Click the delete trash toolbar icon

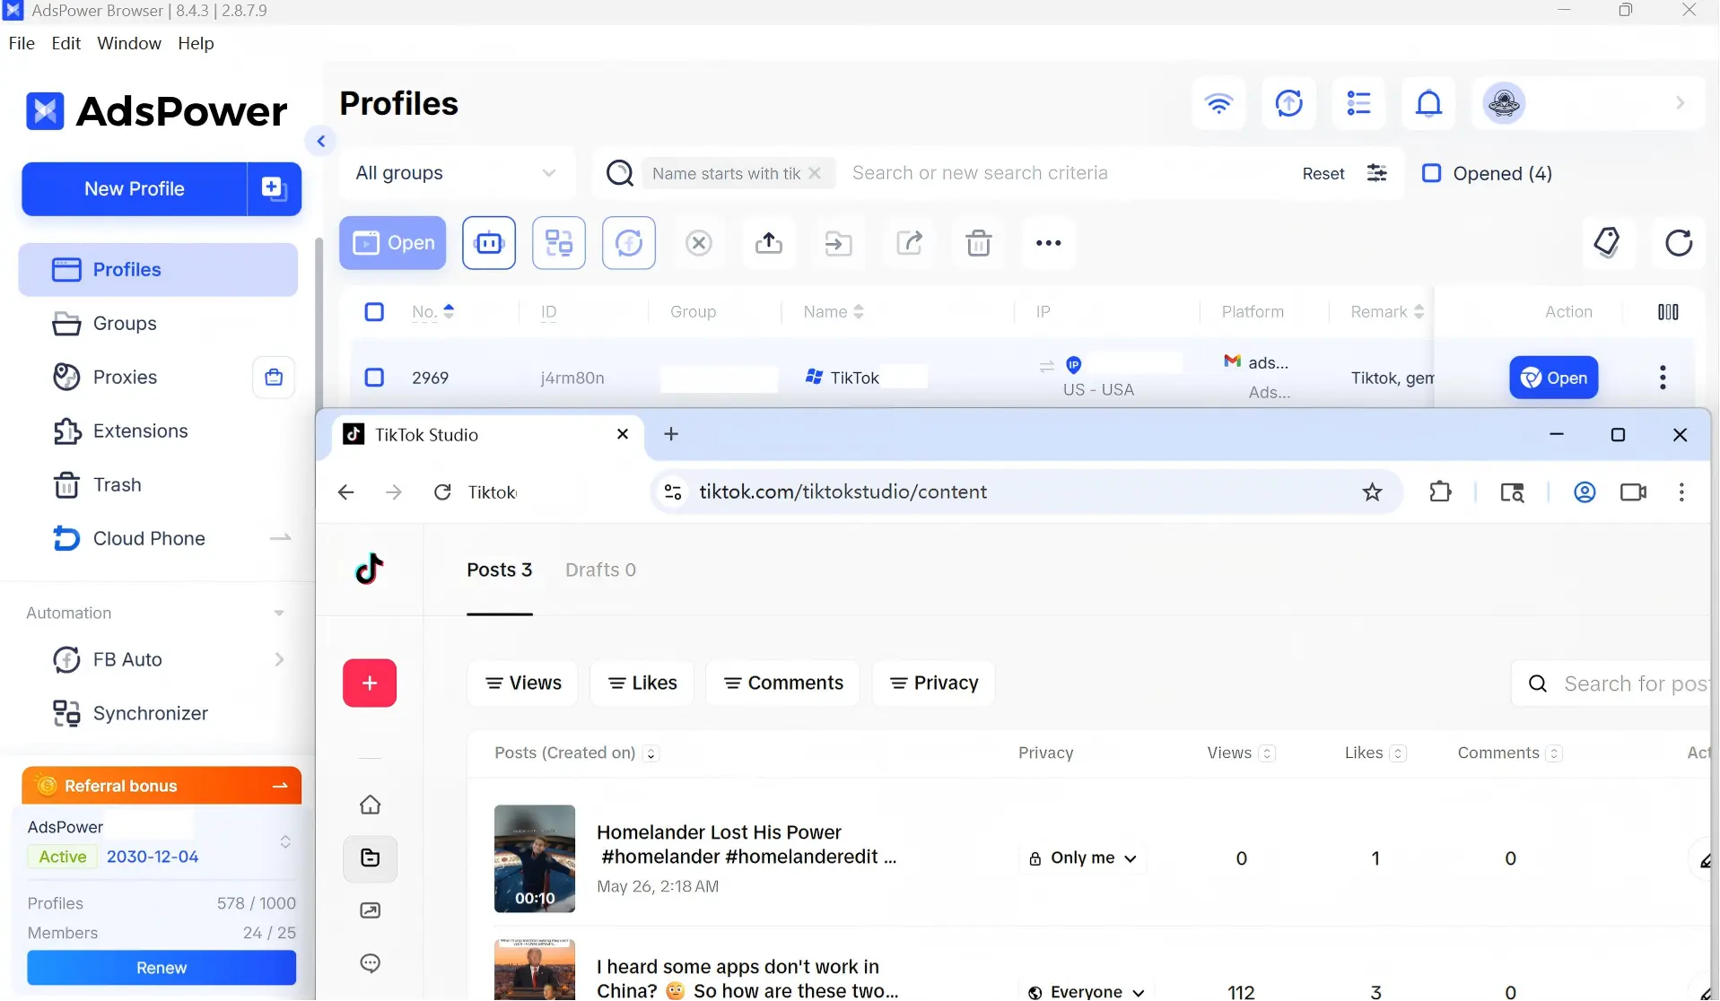point(979,243)
